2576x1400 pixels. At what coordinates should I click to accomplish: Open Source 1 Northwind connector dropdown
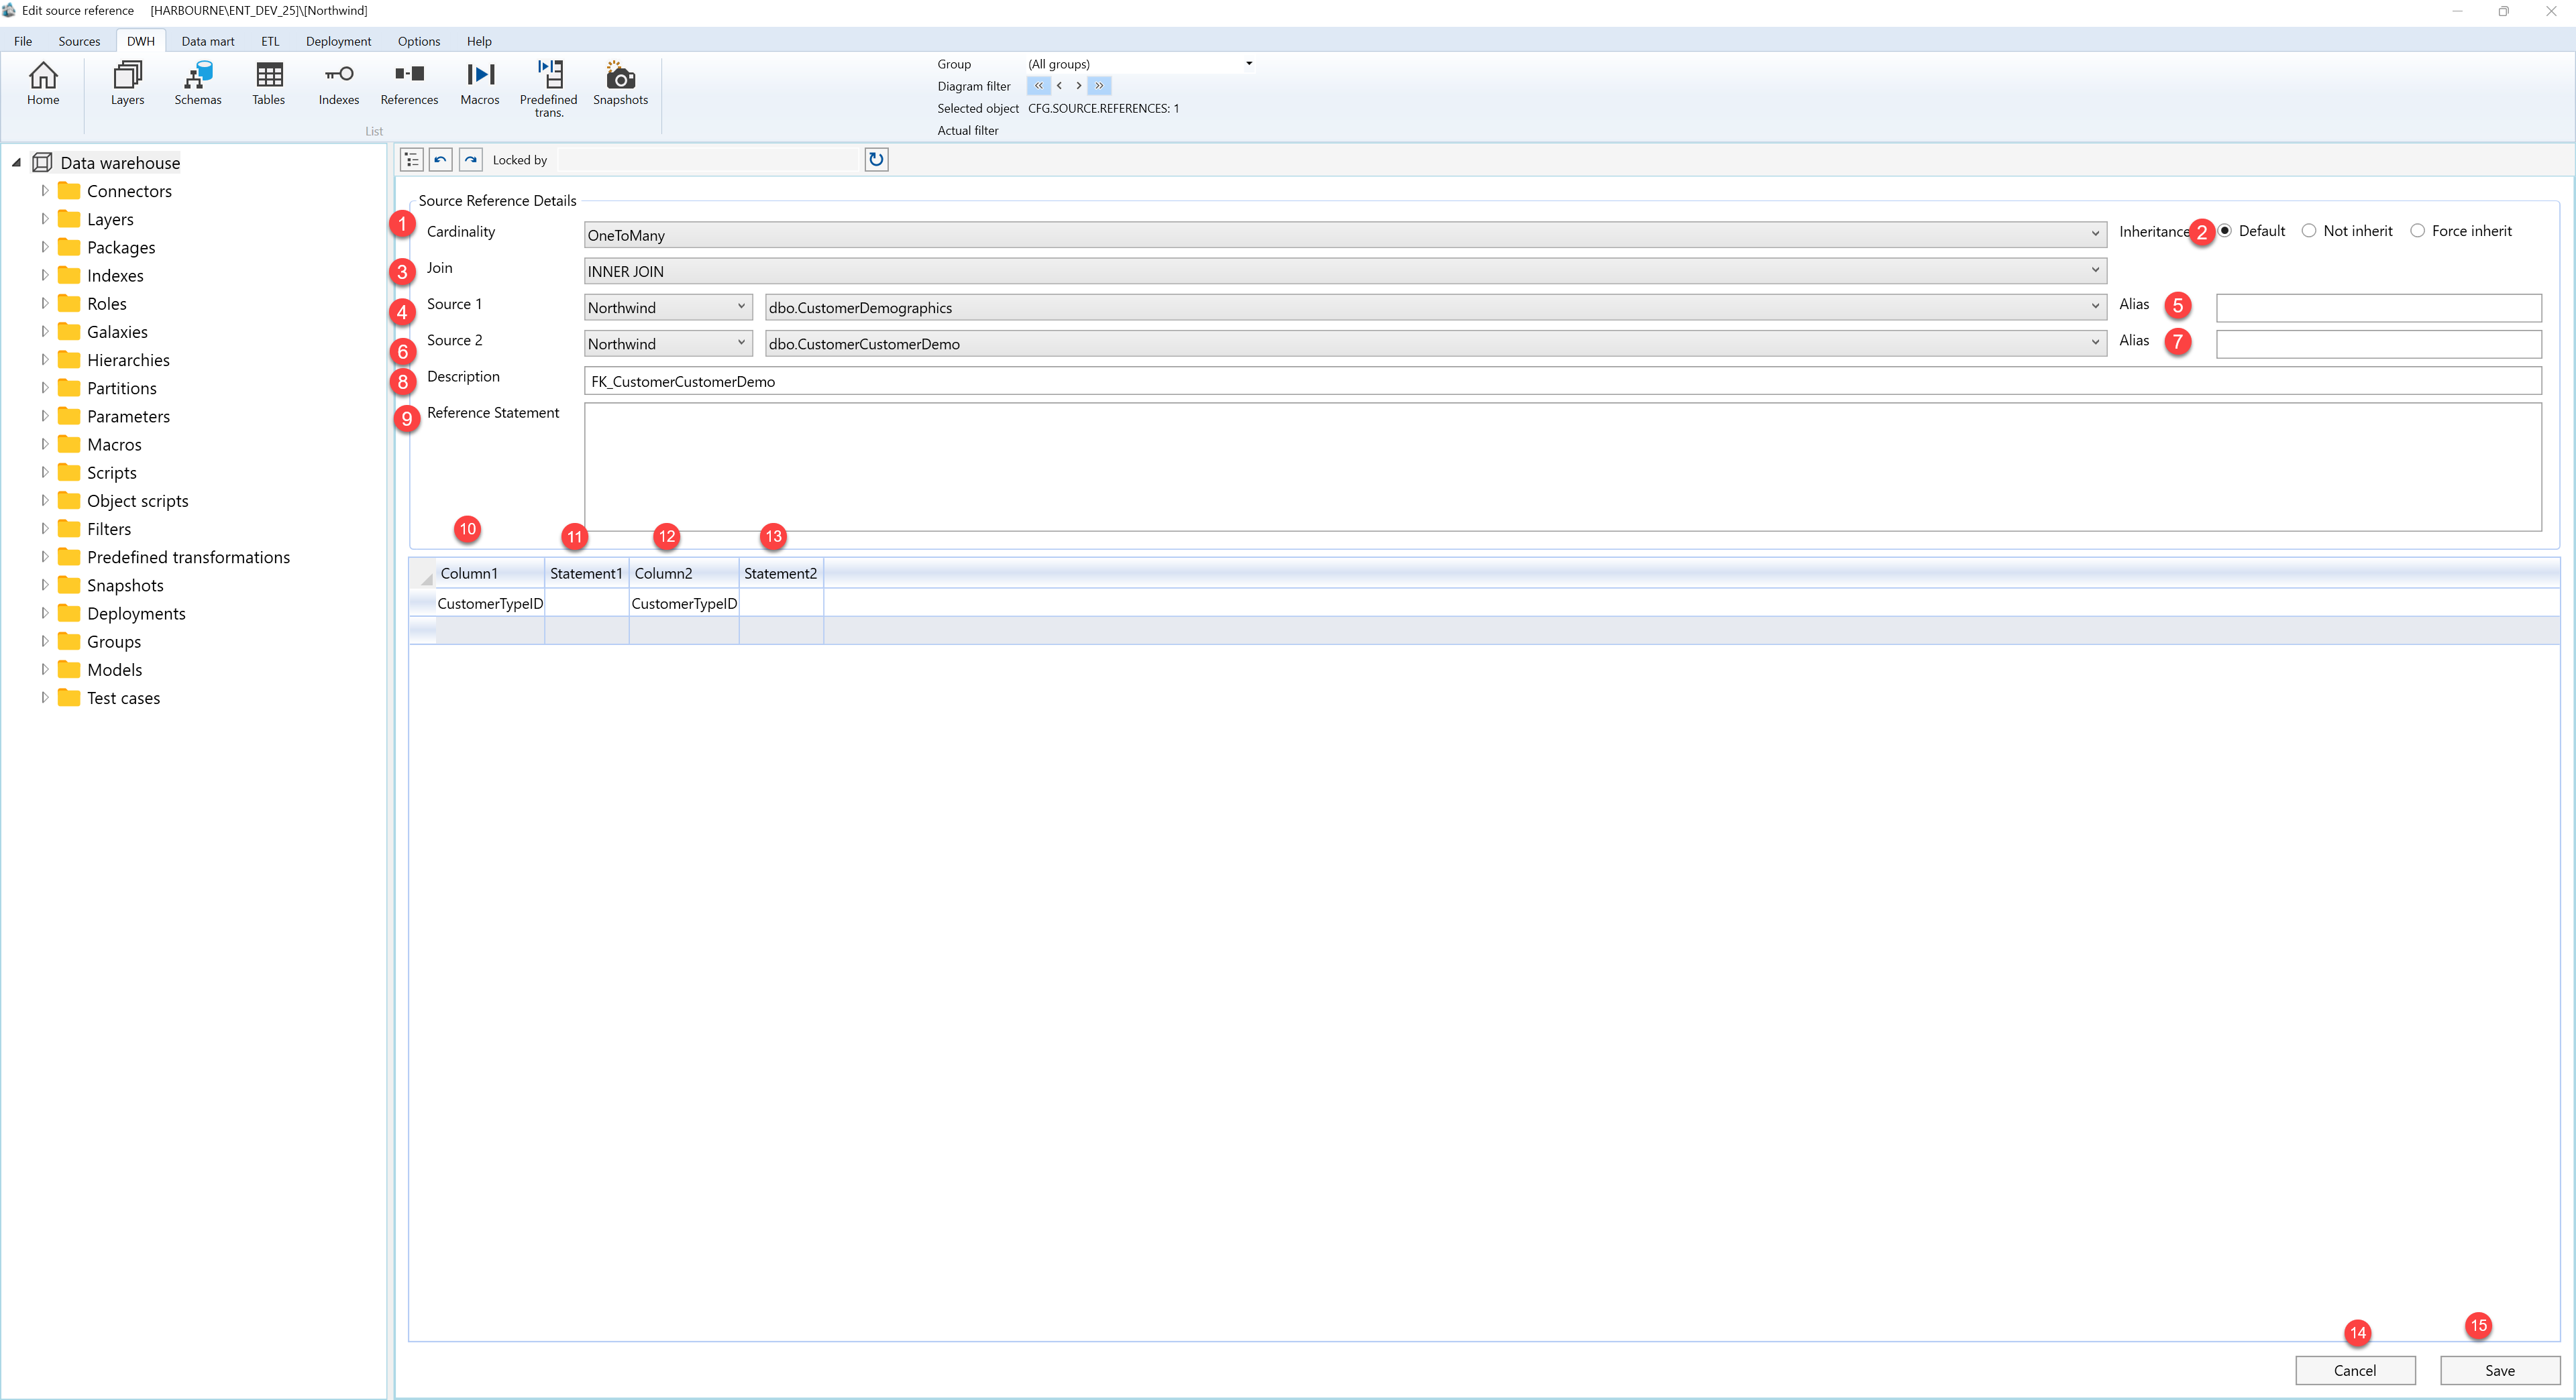click(x=668, y=308)
